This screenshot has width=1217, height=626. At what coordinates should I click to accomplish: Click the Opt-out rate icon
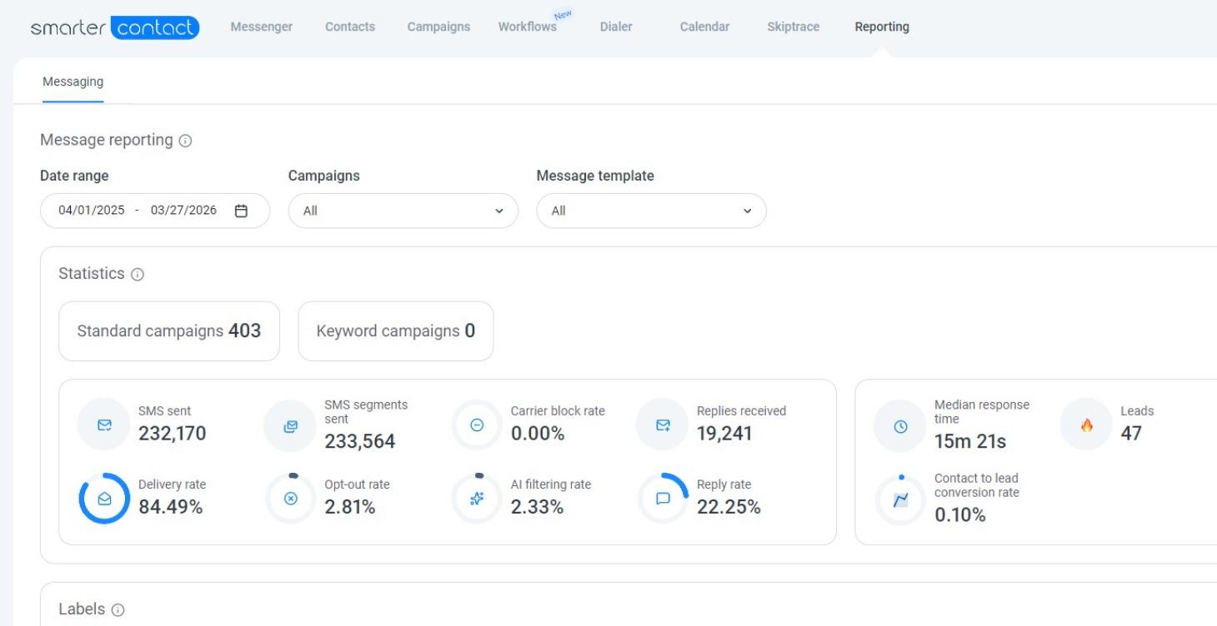[x=290, y=499]
